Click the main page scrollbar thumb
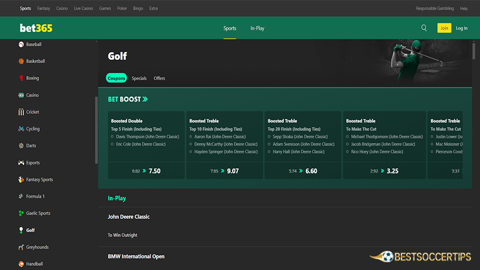Screen dimensions: 480x270 coord(474,51)
